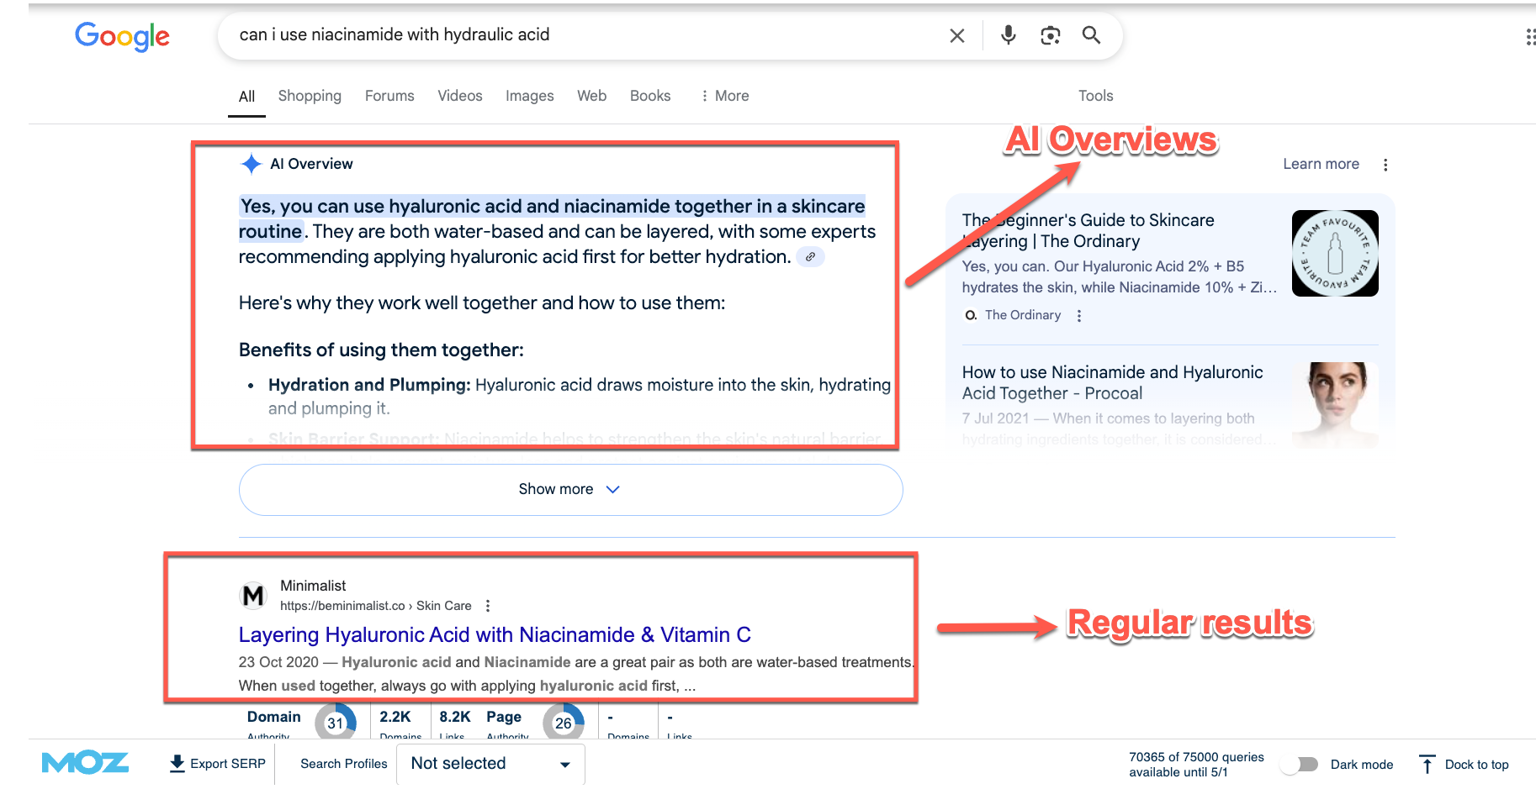This screenshot has height=789, width=1536.
Task: Select the All tab
Action: coord(247,97)
